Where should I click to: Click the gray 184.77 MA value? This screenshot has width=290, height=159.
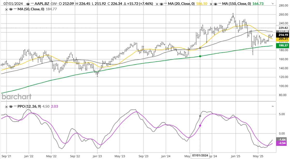(x=51, y=9)
